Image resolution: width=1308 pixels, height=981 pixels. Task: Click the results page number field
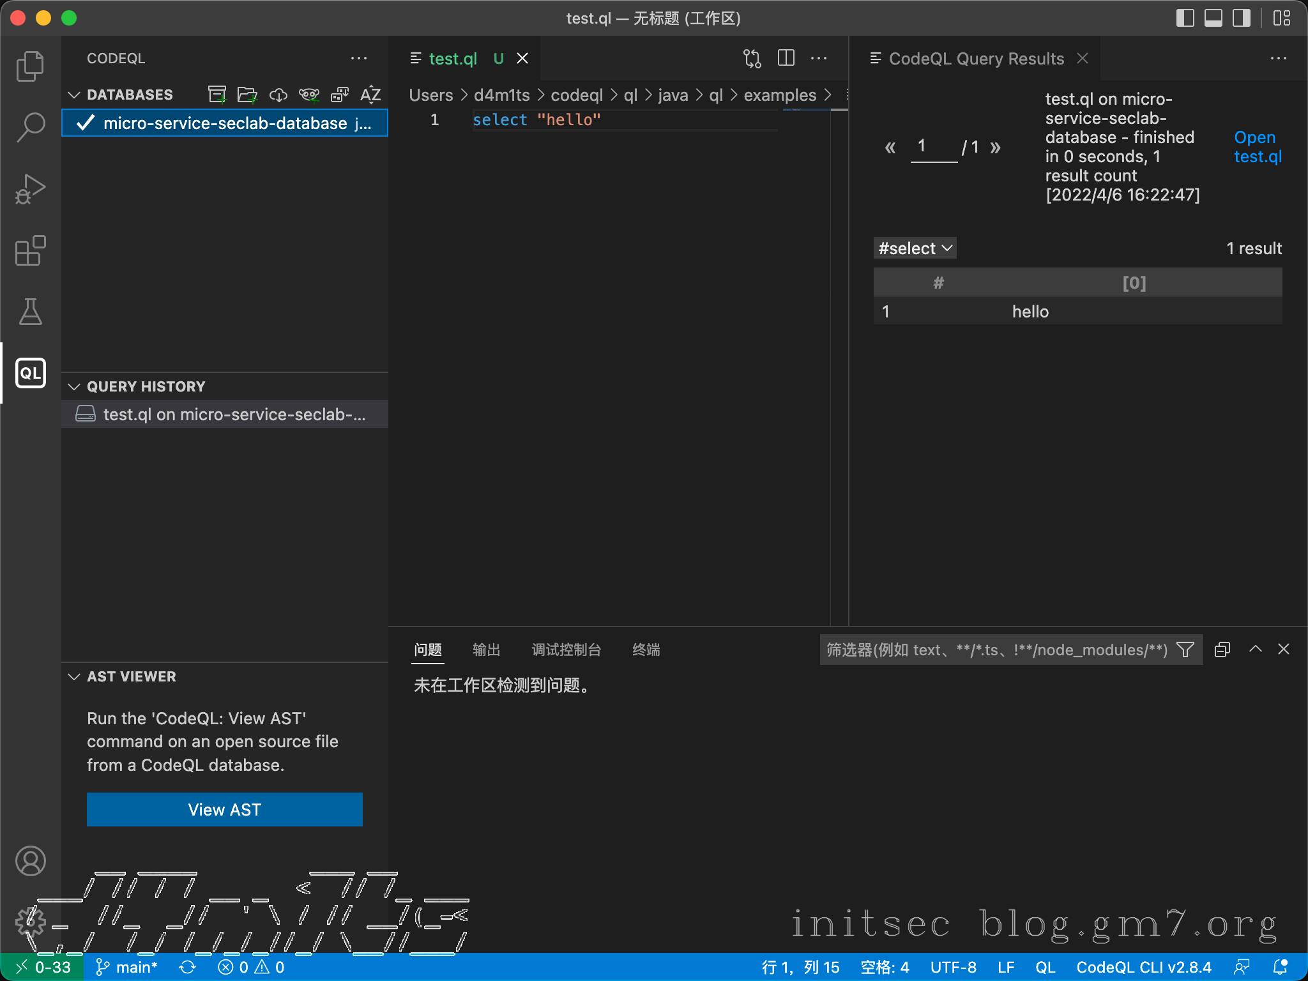click(x=933, y=147)
